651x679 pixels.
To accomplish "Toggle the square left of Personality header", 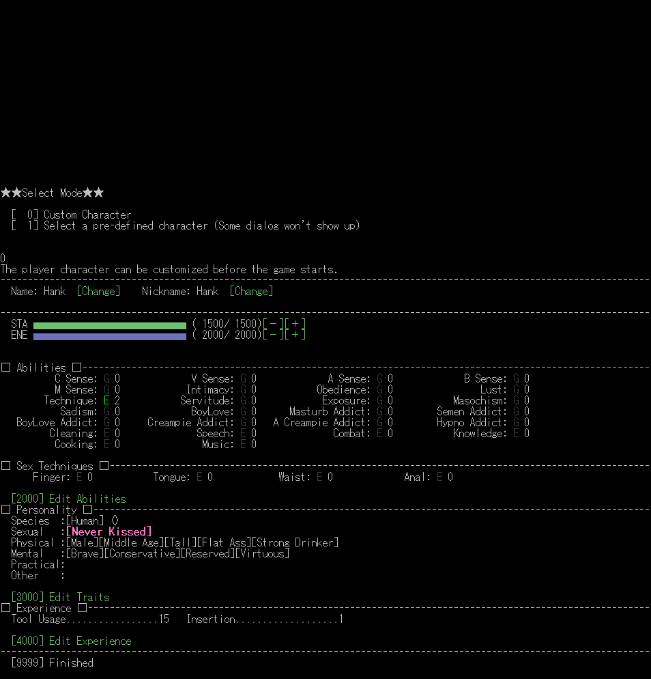I will coord(6,510).
